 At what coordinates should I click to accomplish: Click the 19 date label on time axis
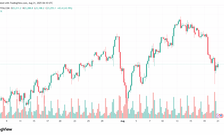pyautogui.click(x=204, y=122)
